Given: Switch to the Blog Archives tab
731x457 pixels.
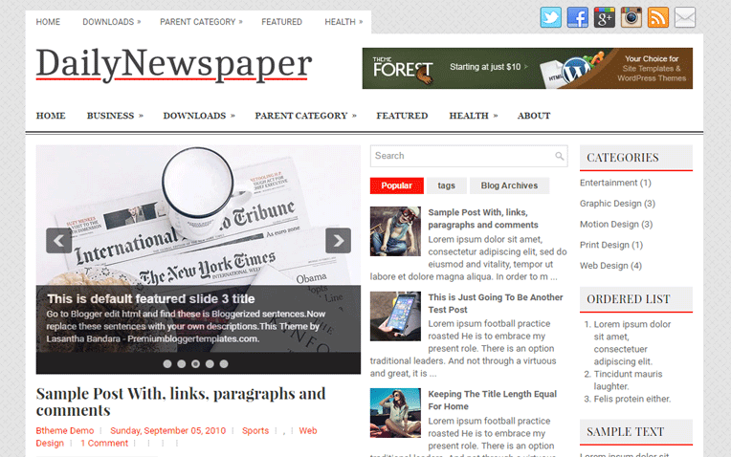Looking at the screenshot, I should [509, 185].
